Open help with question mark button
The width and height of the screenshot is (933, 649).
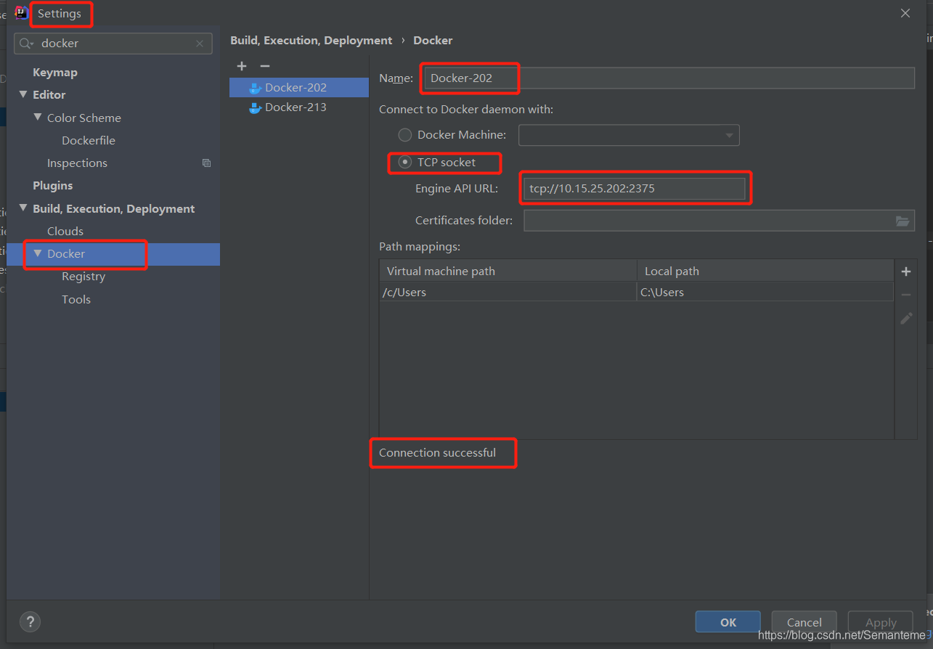(x=30, y=621)
